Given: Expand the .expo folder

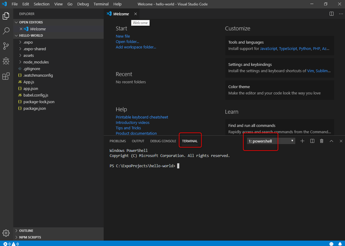Looking at the screenshot, I should [58, 42].
